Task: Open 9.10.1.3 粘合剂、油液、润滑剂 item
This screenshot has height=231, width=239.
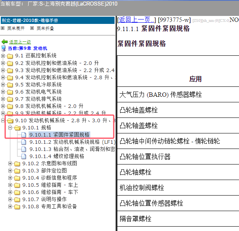Action: point(72,149)
